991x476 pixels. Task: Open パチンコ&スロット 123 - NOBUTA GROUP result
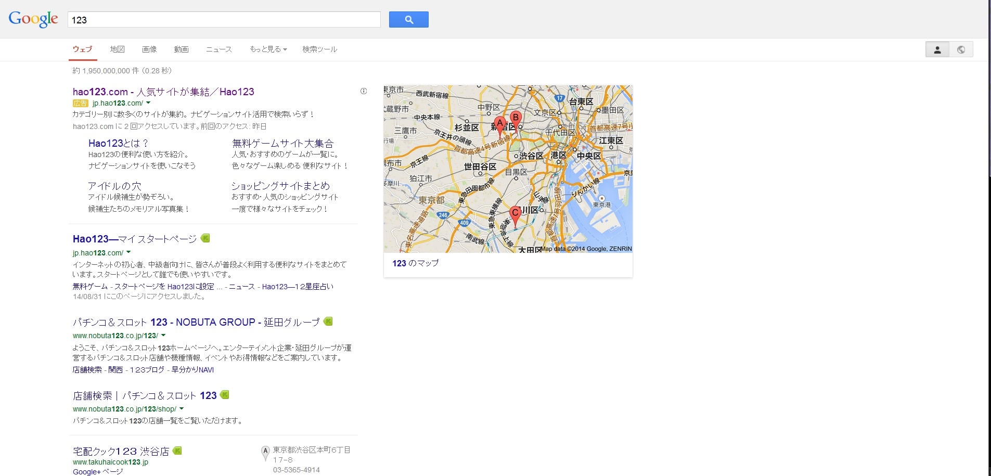(x=196, y=322)
